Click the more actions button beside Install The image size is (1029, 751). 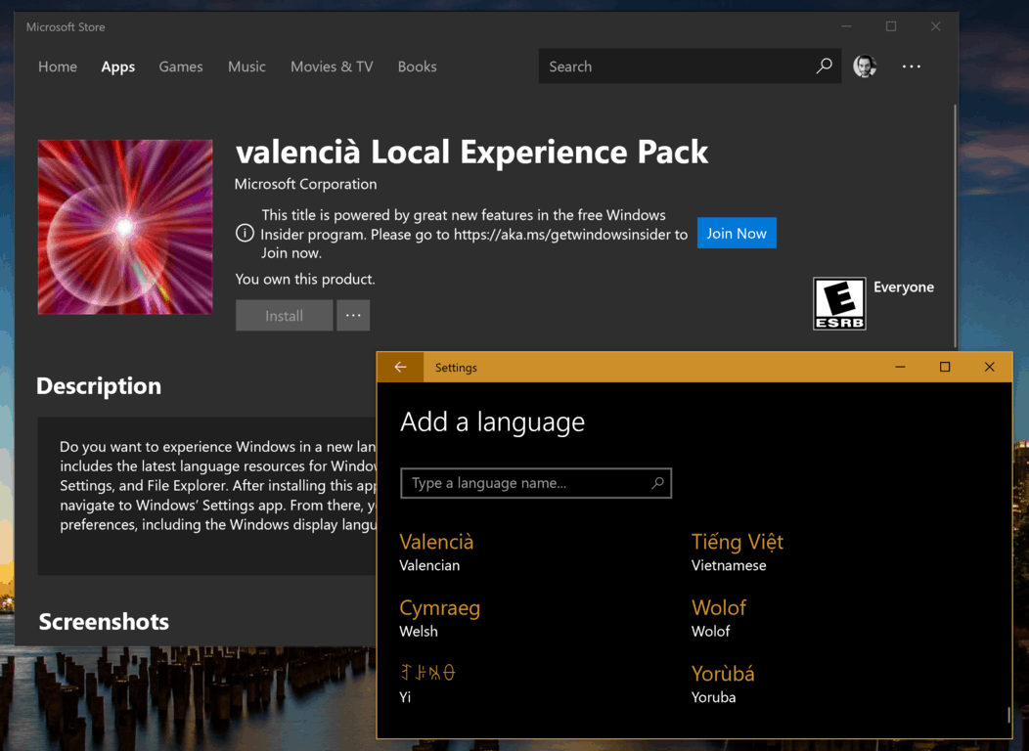pyautogui.click(x=353, y=316)
